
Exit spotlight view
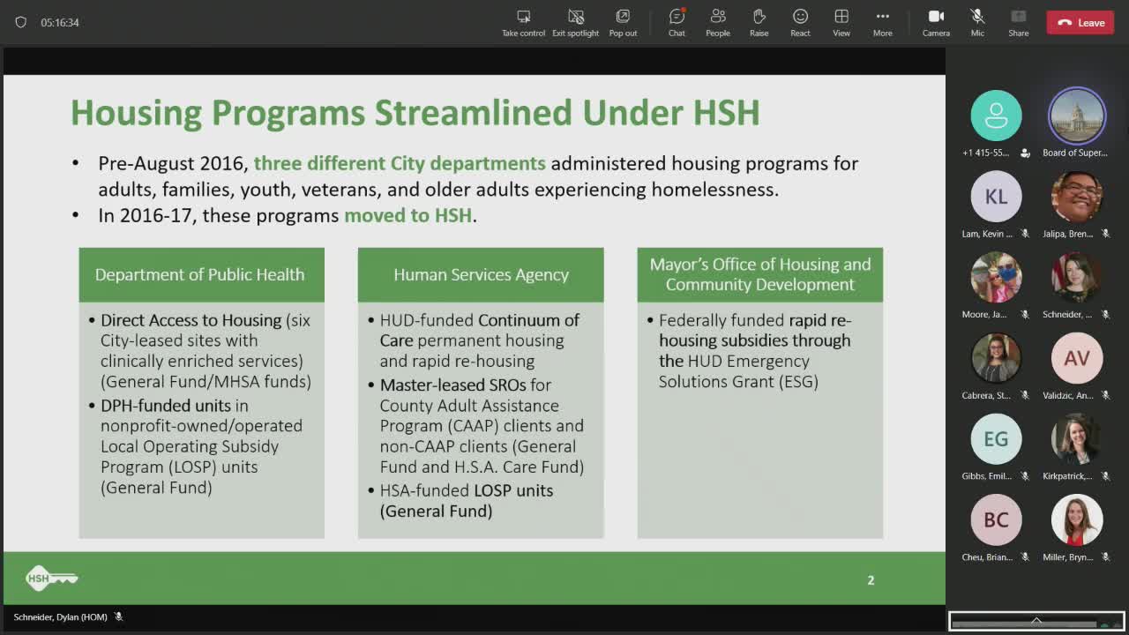coord(575,22)
